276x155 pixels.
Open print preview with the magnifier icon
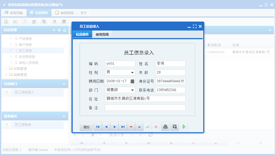(175, 127)
